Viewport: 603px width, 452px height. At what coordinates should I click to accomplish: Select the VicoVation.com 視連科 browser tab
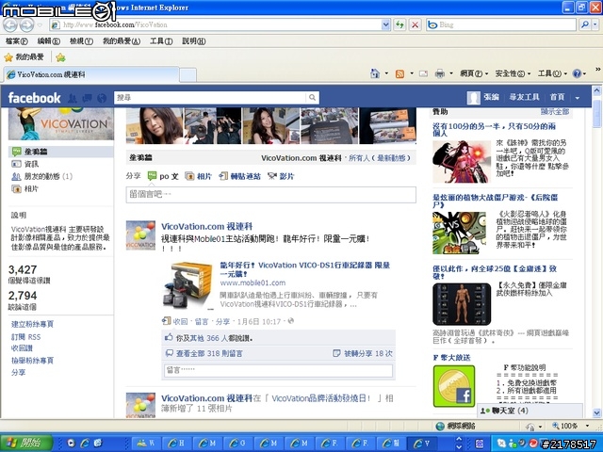[91, 74]
